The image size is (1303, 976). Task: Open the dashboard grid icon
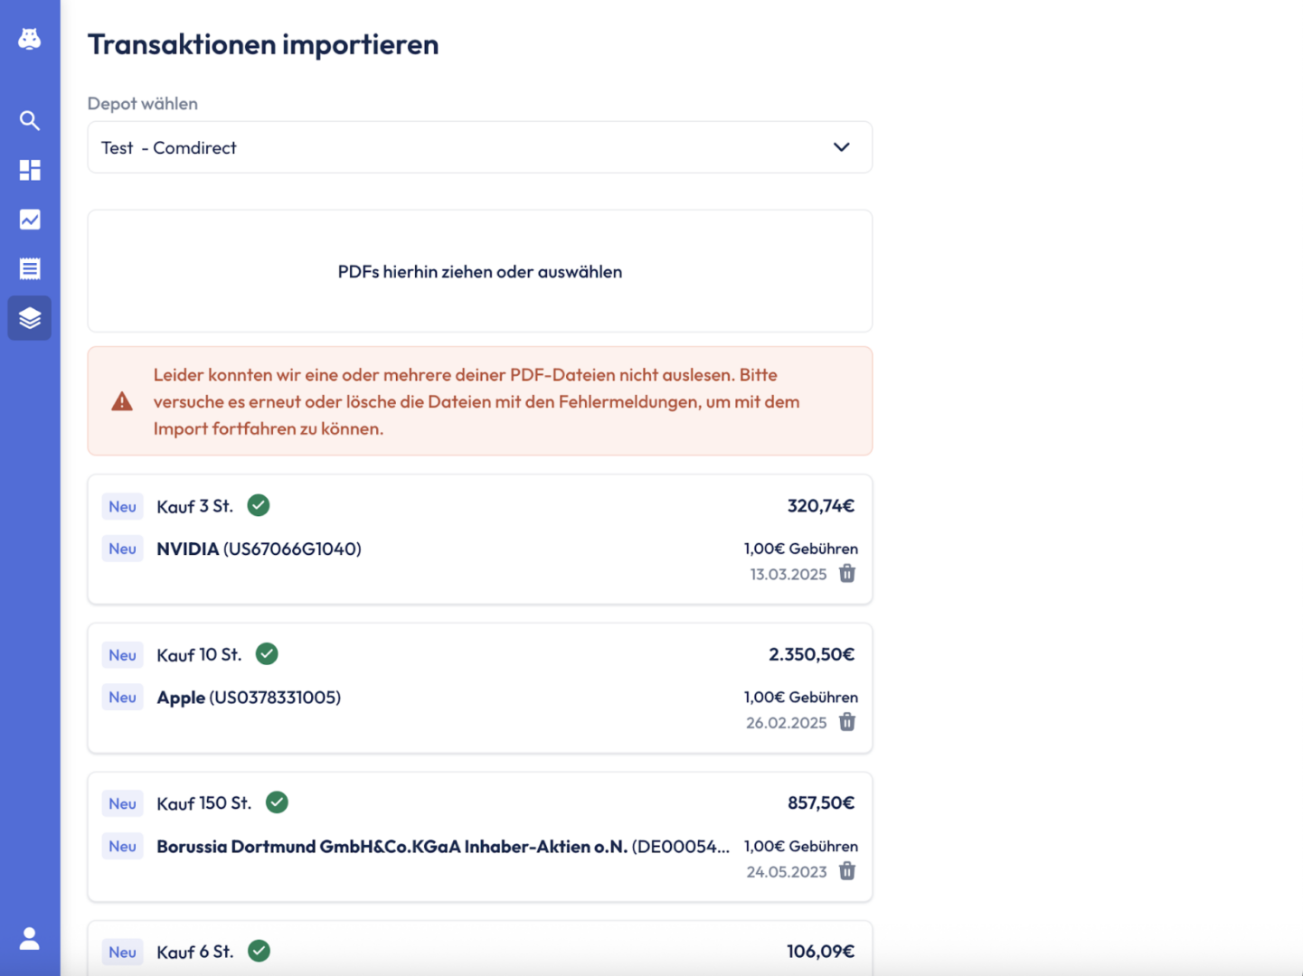pyautogui.click(x=30, y=170)
